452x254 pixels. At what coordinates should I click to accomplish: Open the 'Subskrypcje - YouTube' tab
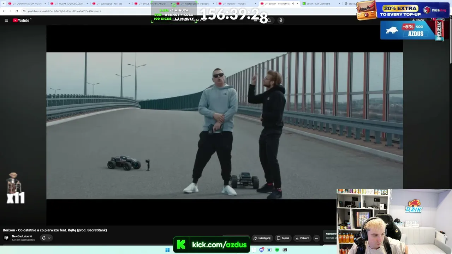coord(111,4)
